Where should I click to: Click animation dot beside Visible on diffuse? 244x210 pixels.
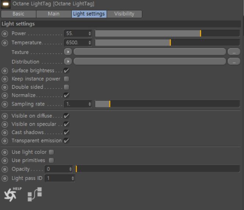(x=5, y=116)
